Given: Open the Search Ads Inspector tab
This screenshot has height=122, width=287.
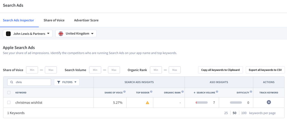Looking at the screenshot, I should [18, 20].
